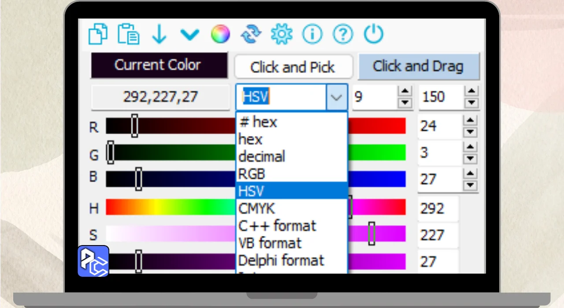The width and height of the screenshot is (564, 308).
Task: Select '# hex' from format list
Action: pos(292,122)
